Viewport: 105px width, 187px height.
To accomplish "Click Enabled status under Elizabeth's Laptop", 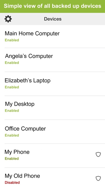I will [x=12, y=87].
